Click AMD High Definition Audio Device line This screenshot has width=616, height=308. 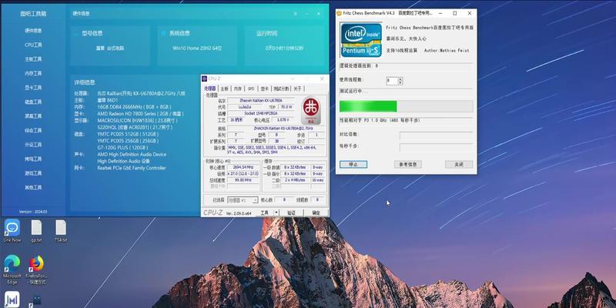click(132, 155)
